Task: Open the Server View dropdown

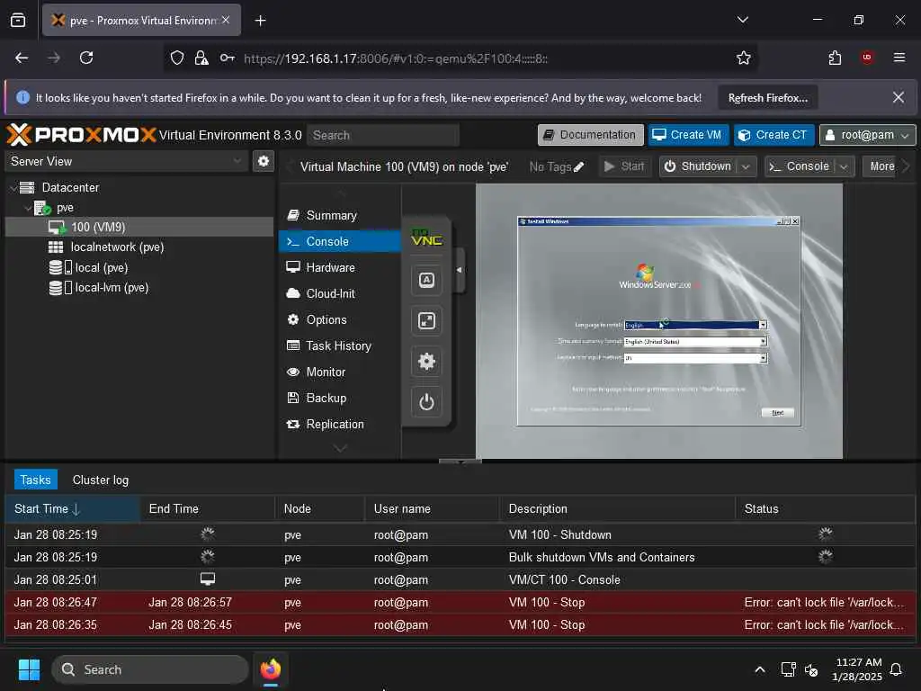Action: point(237,161)
